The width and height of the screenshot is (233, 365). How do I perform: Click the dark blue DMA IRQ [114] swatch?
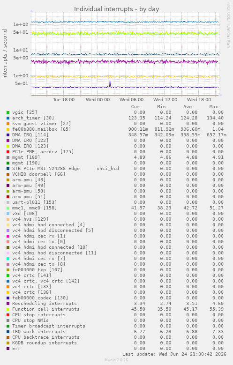(x=8, y=135)
